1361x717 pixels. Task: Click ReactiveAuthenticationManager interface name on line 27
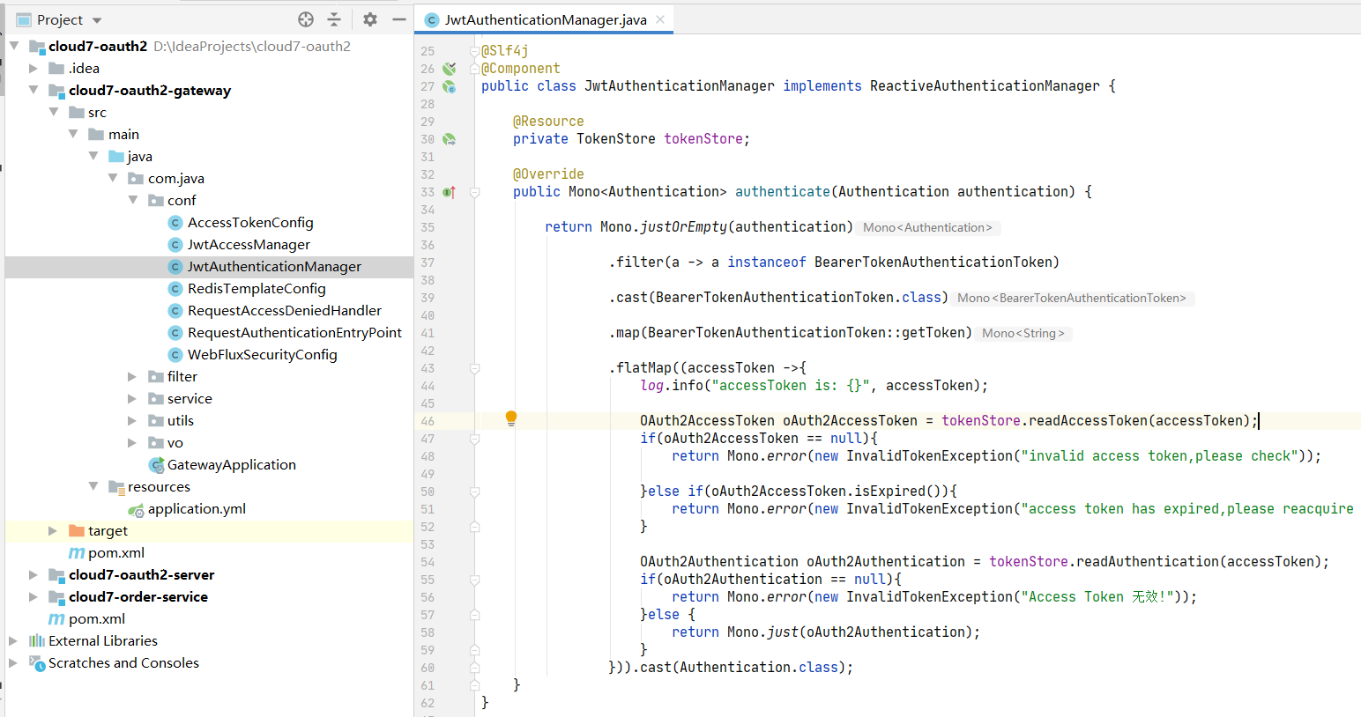(x=985, y=86)
